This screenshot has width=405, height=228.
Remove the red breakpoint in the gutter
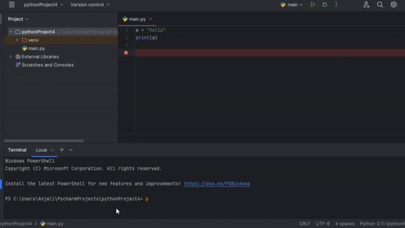coord(126,53)
